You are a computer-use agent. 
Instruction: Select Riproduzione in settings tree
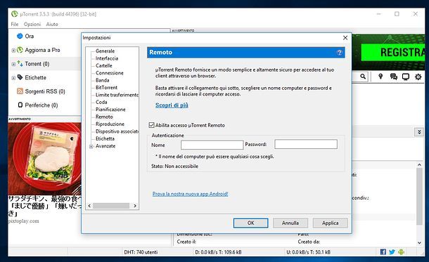(110, 124)
